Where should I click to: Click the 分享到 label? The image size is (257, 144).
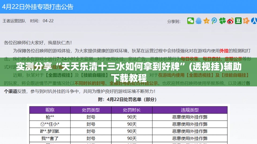pyautogui.click(x=174, y=22)
